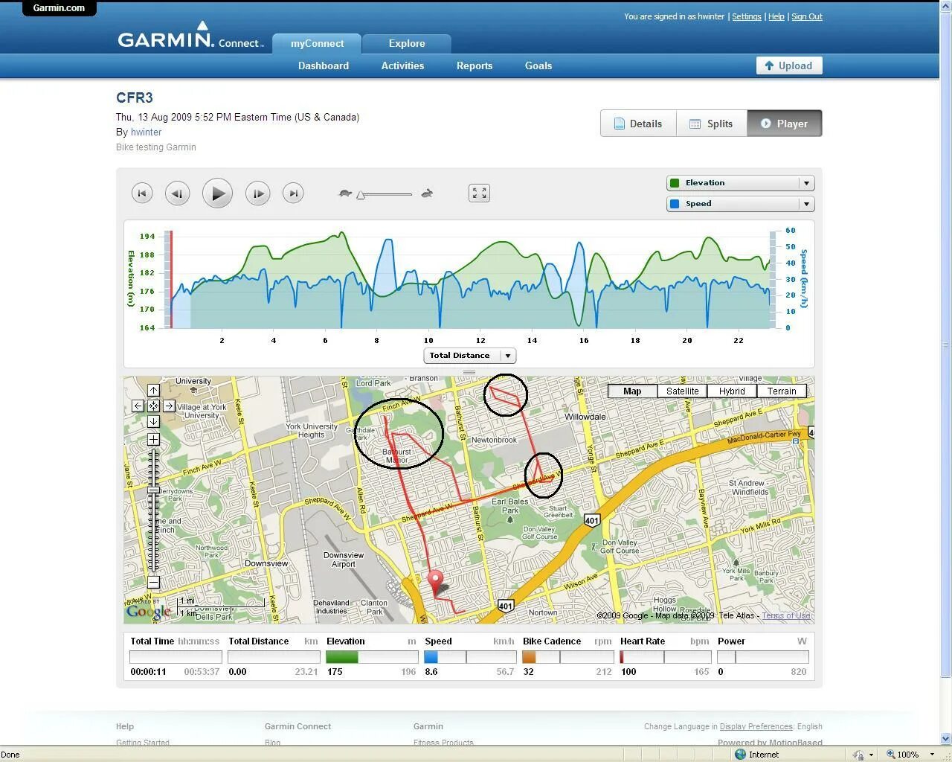Click the Bike testing Garmin description
The height and width of the screenshot is (762, 952).
tap(156, 147)
